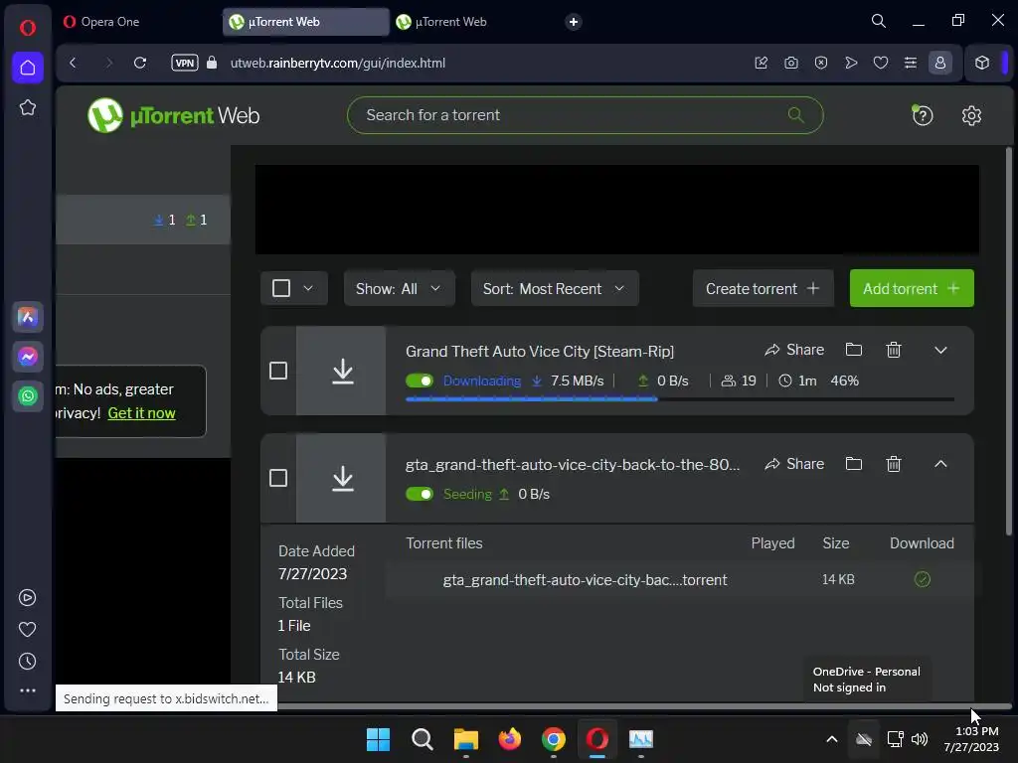Screen dimensions: 1018x763
Task: Click the Create torrent button
Action: [x=763, y=289]
